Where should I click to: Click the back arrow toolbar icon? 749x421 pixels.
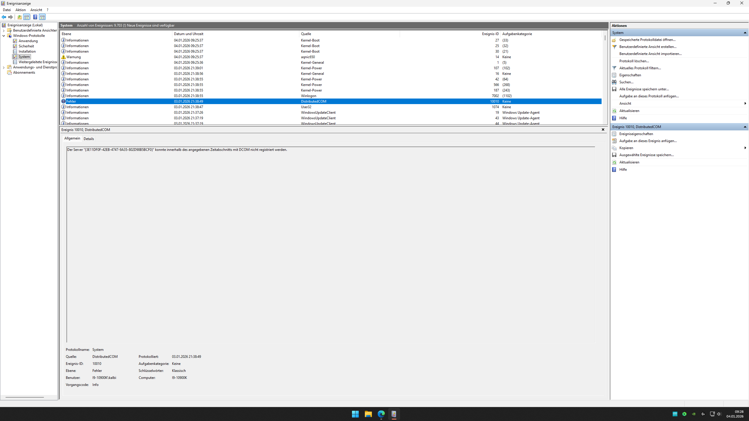pyautogui.click(x=4, y=17)
